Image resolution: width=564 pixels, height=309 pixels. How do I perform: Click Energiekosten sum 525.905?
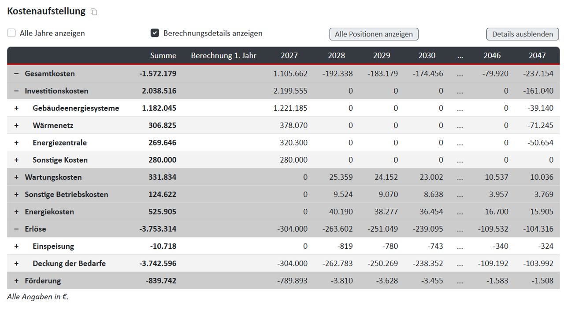[x=162, y=211]
